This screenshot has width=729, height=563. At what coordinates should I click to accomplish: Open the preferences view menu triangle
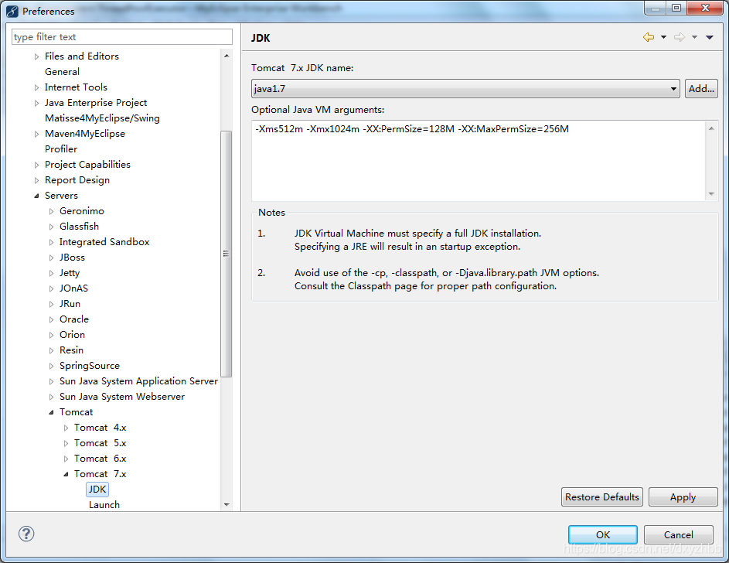pos(710,37)
